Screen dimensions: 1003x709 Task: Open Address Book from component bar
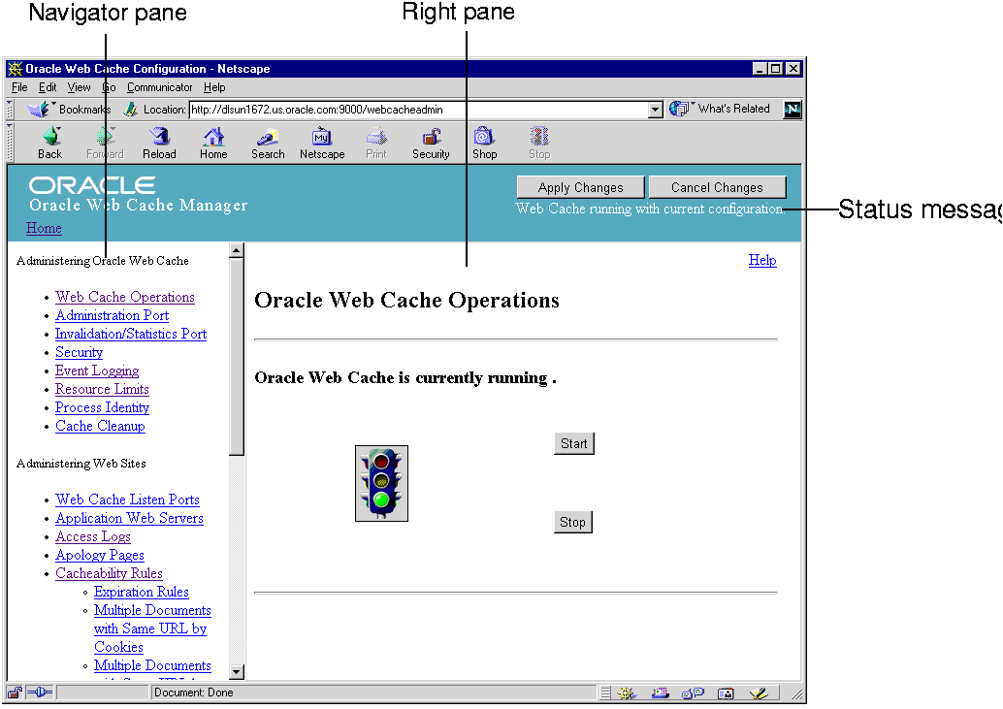coord(726,693)
